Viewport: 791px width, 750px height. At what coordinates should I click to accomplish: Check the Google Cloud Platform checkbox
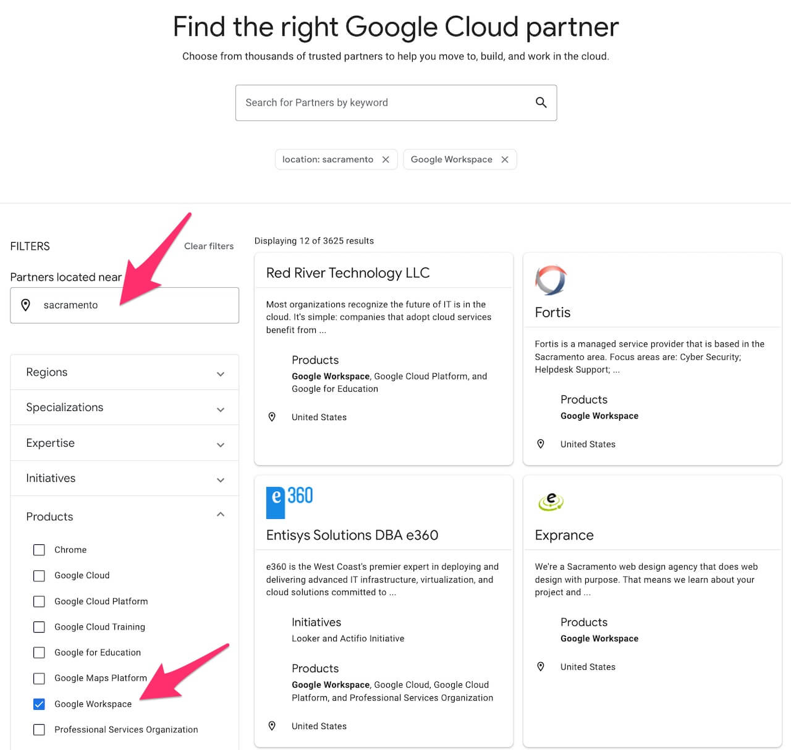point(39,601)
